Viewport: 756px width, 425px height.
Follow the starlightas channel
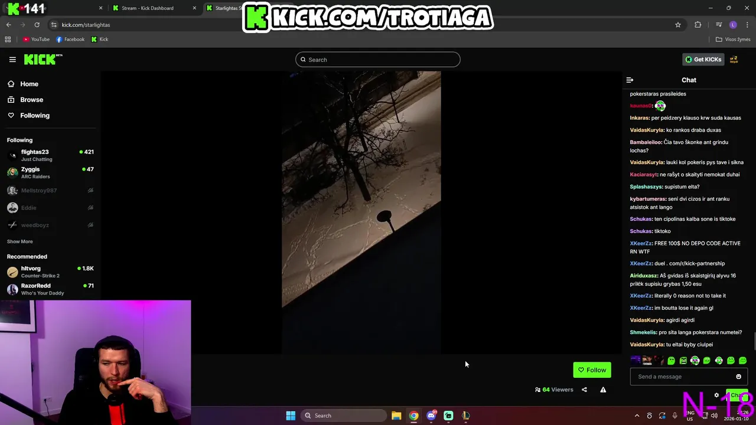592,370
